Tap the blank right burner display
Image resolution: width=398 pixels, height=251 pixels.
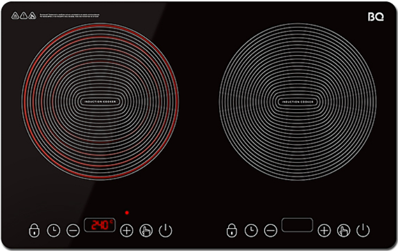[297, 225]
